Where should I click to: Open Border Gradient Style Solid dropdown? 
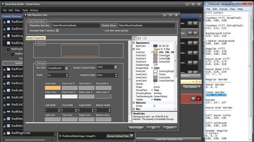click(115, 67)
